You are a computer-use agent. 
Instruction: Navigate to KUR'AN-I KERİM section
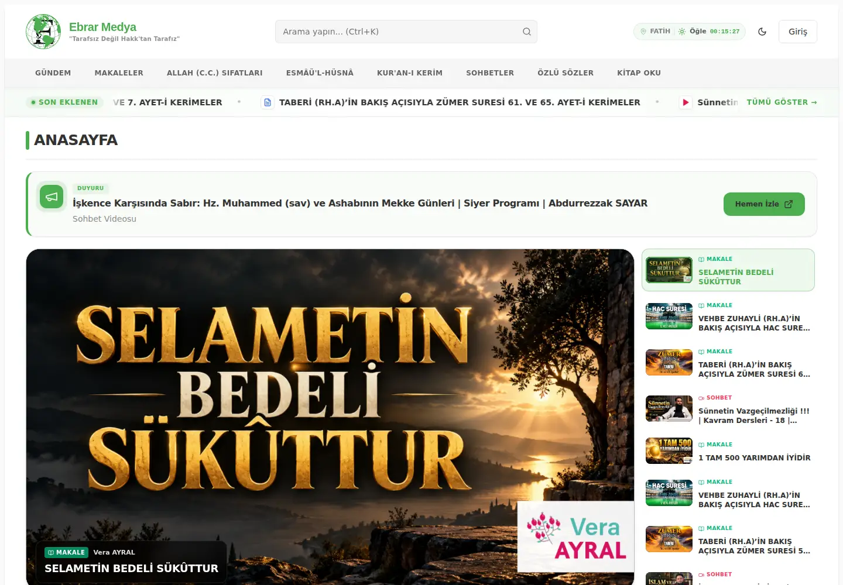(x=410, y=73)
